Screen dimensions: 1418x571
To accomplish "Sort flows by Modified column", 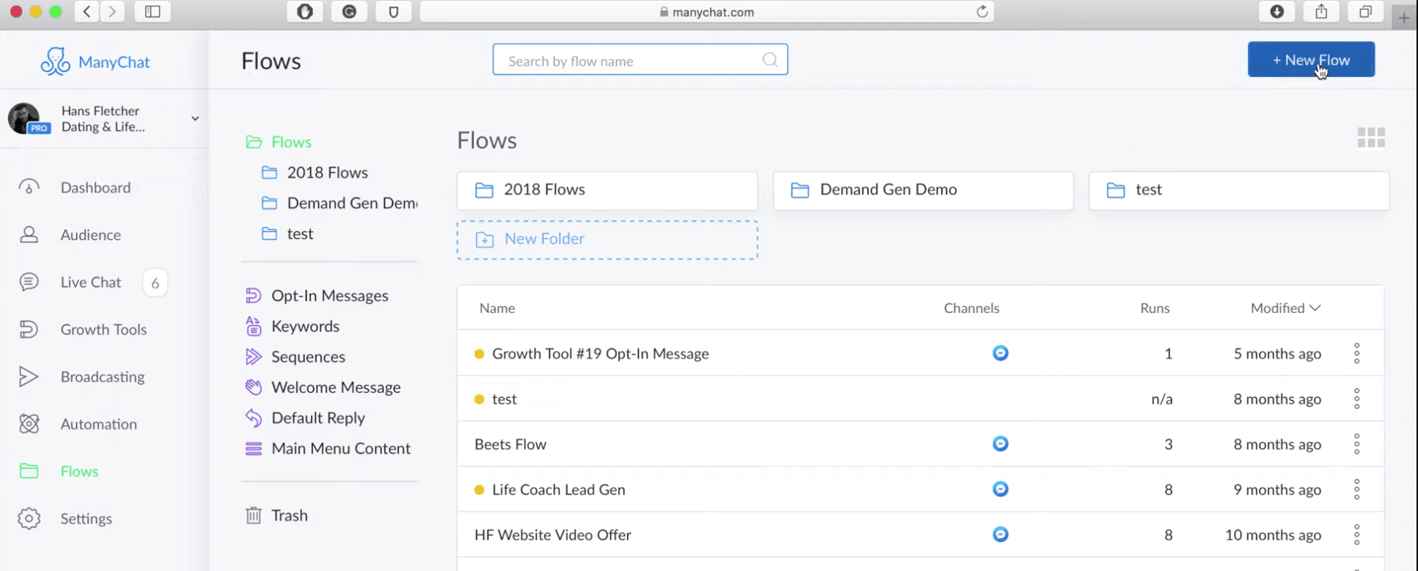I will tap(1285, 308).
